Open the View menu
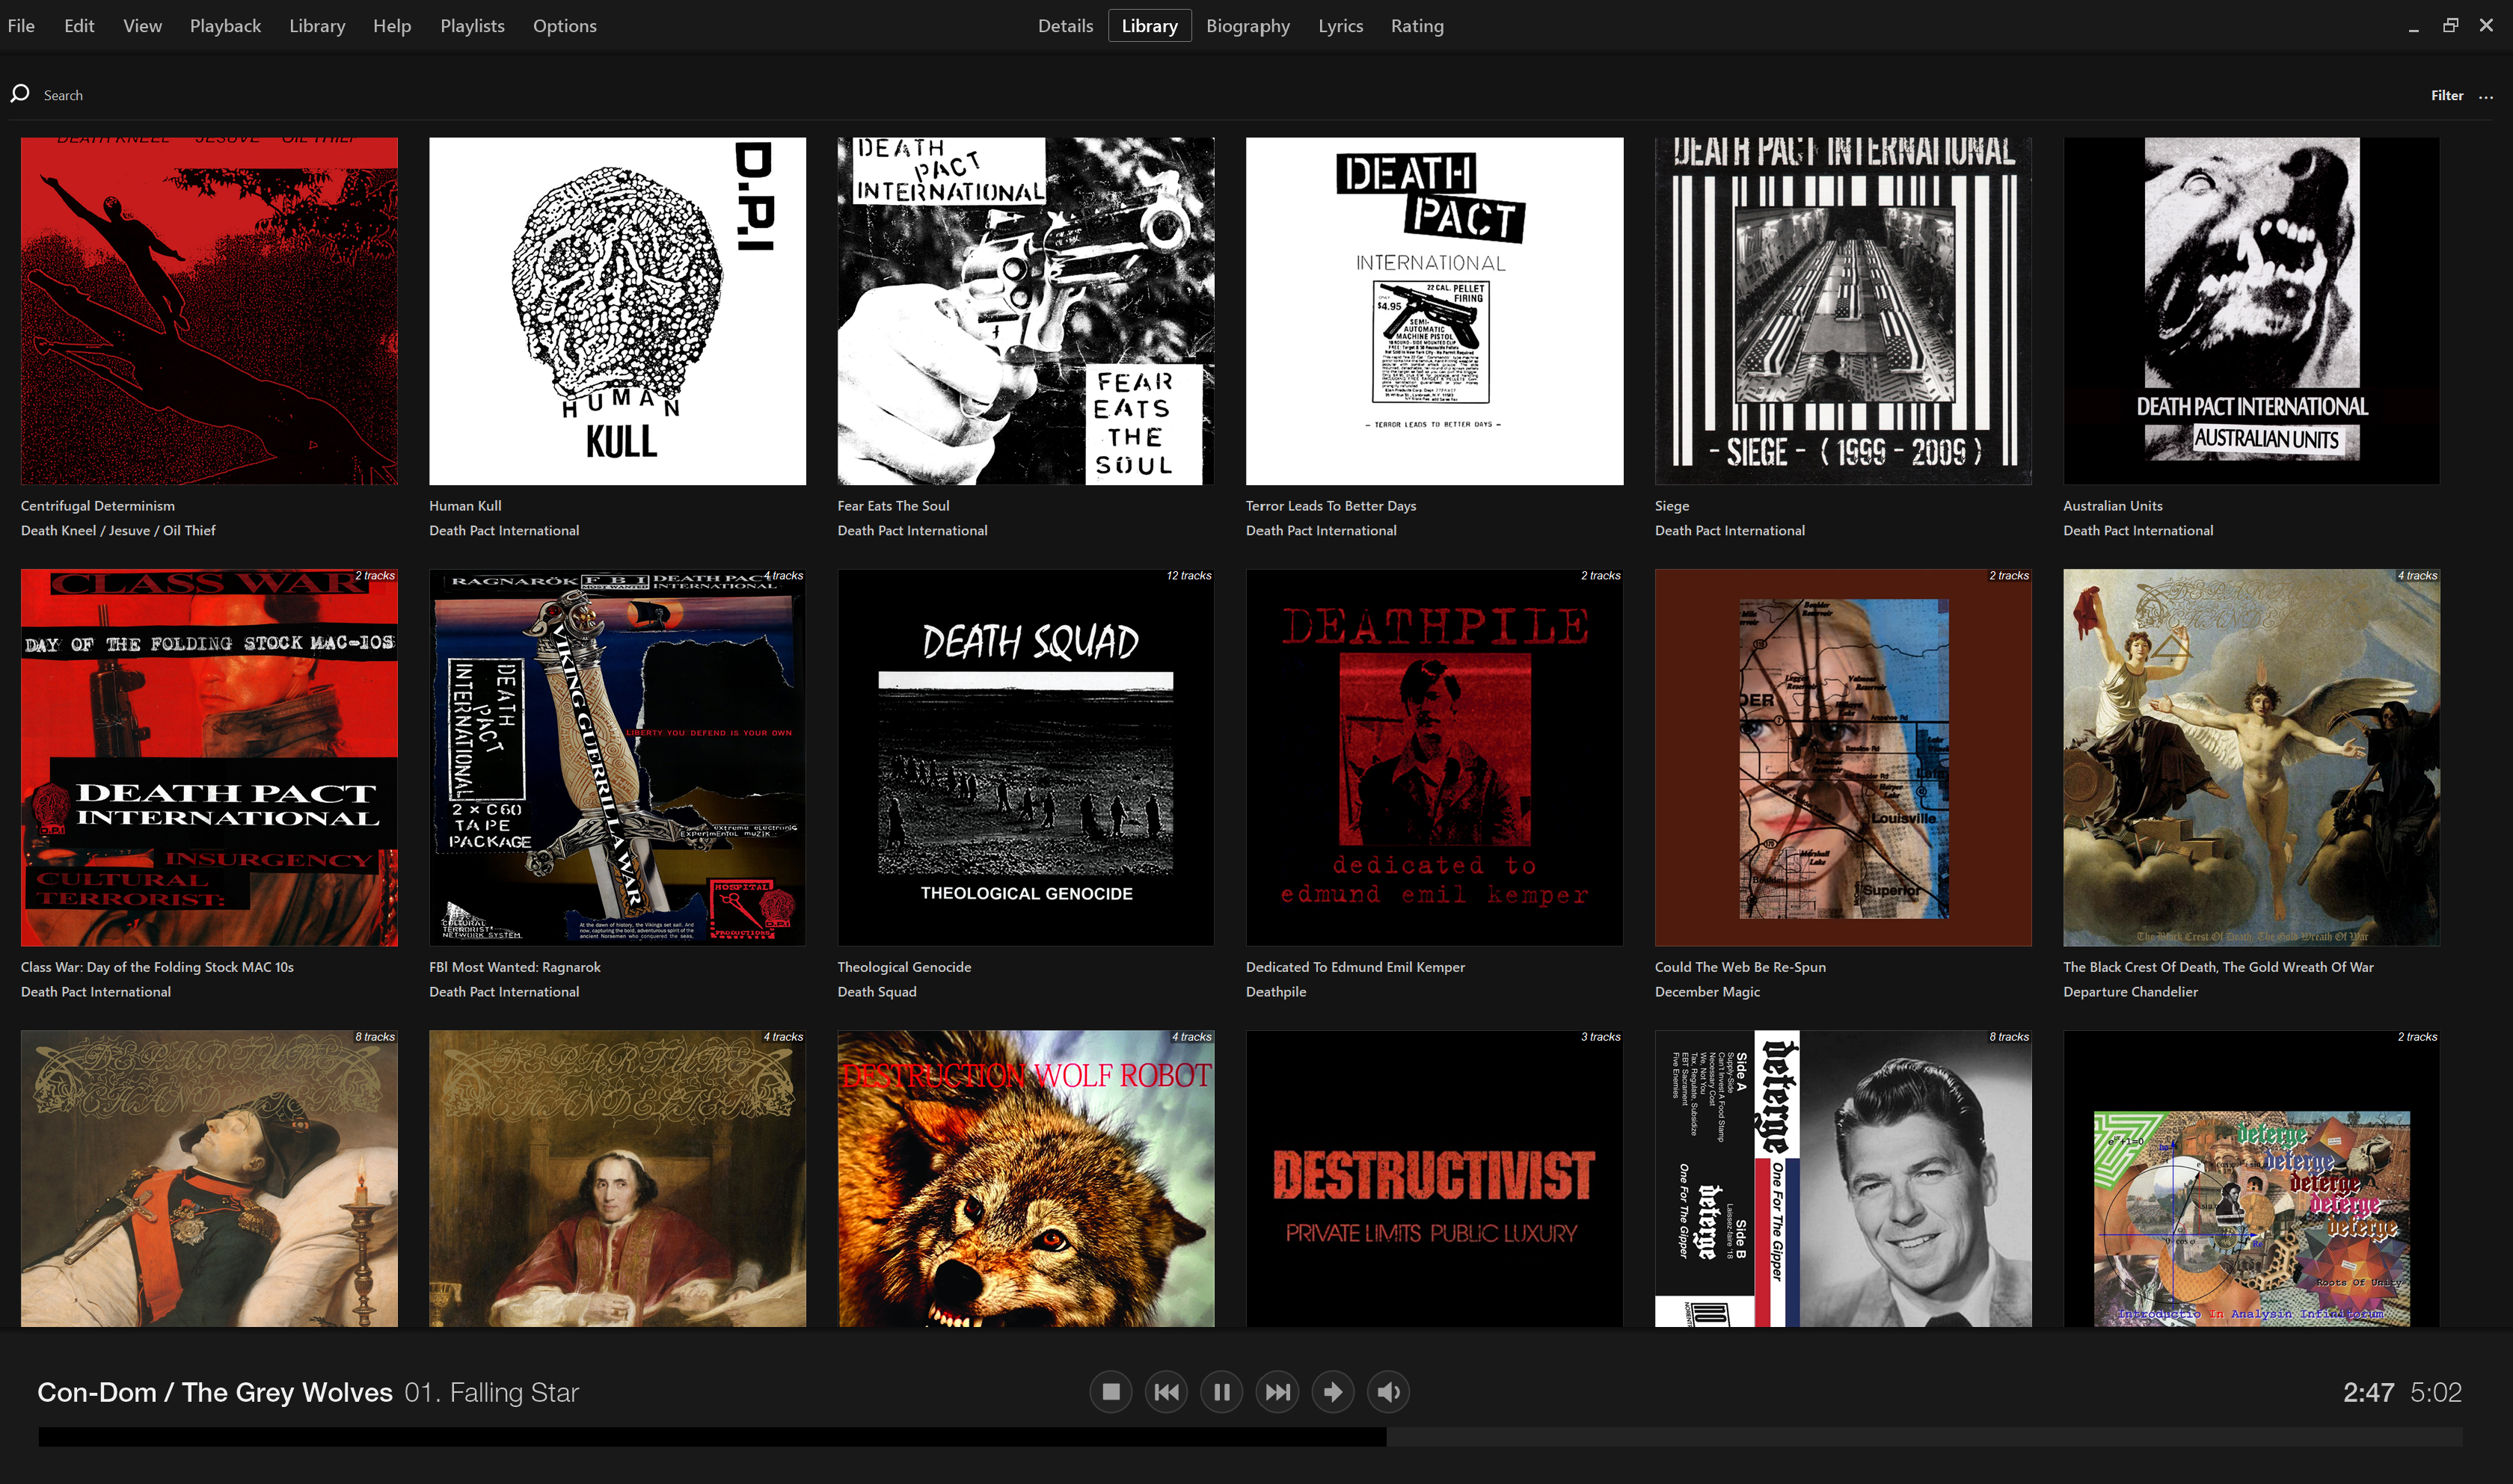The image size is (2513, 1484). point(142,26)
